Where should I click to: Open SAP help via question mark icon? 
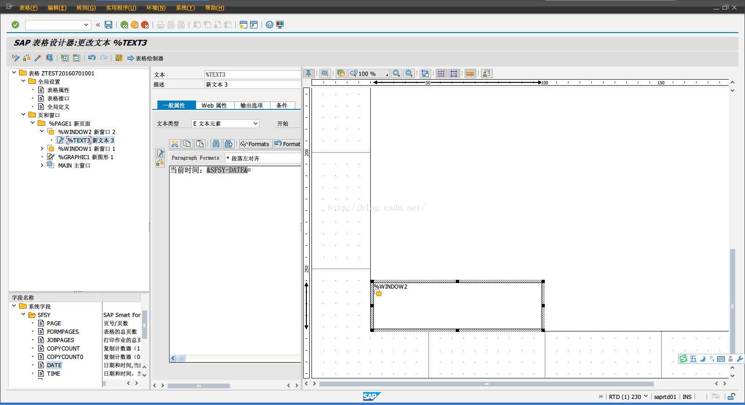[270, 25]
